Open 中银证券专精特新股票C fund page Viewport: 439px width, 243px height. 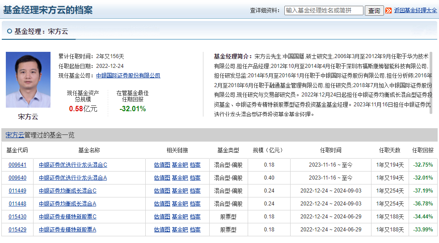pos(68,217)
